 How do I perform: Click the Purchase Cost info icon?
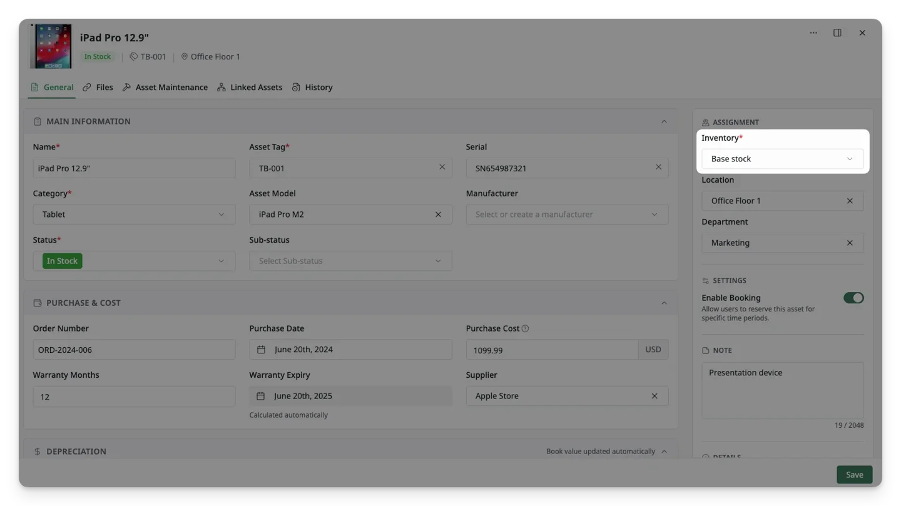(x=525, y=328)
